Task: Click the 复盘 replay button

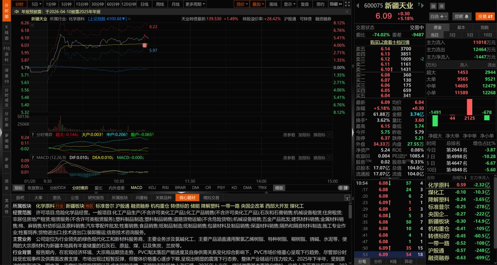Action: coord(305,4)
